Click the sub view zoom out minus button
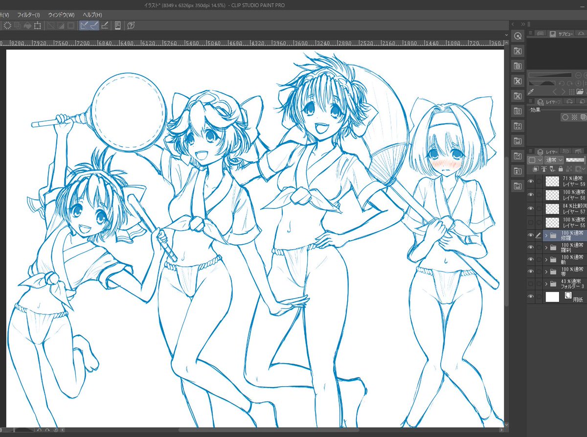This screenshot has width=587, height=437. click(578, 75)
